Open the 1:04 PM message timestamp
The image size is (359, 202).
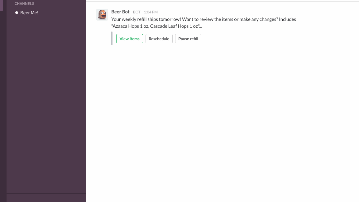click(151, 12)
